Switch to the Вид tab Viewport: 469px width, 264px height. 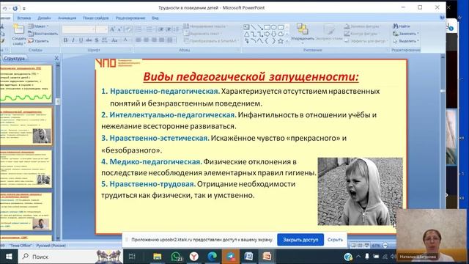click(155, 18)
